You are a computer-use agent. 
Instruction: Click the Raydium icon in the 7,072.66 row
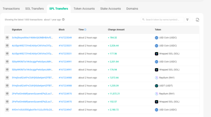click(156, 78)
